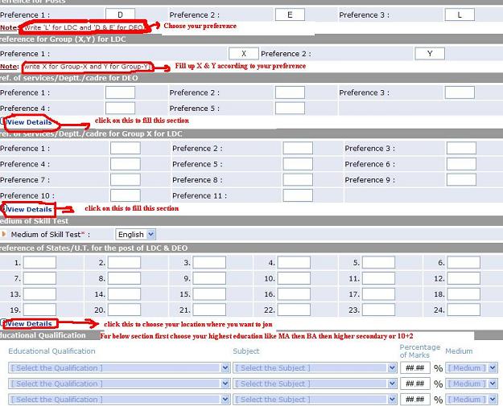Viewport: 503px width, 406px height.
Task: Click States/U.T. preference box number 16
Action: tap(294, 293)
